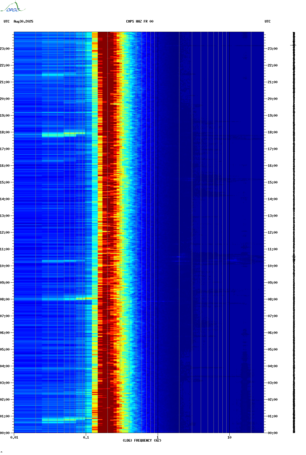The height and width of the screenshot is (455, 306).
Task: Click the 05:00 label on the left axis
Action: pyautogui.click(x=5, y=349)
